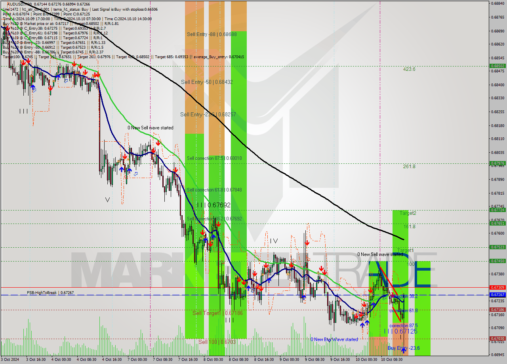Click the 161.8 Fibonacci level label
Screen dimensions: 507x364
(x=409, y=227)
